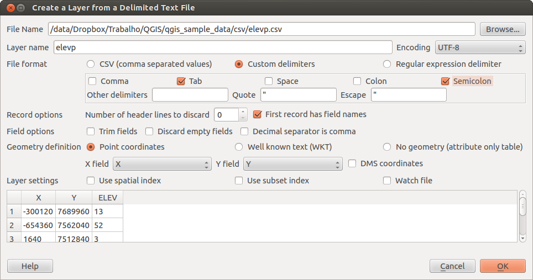Enable Use spatial index checkbox

pyautogui.click(x=91, y=181)
